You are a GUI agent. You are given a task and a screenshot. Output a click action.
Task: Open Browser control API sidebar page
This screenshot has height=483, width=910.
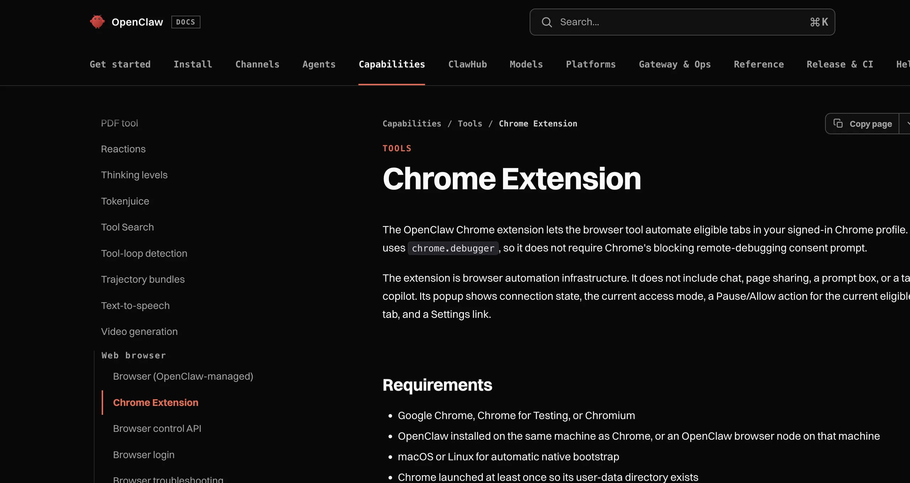click(157, 429)
